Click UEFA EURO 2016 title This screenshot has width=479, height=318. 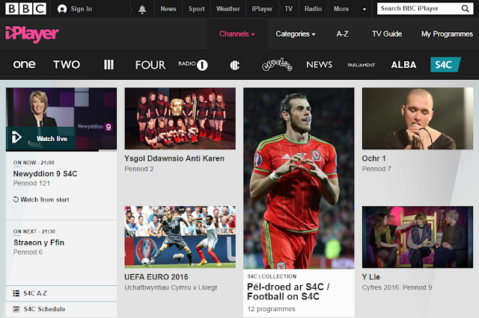[x=156, y=277]
